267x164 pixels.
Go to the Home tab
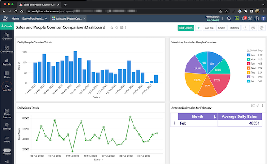tap(15, 19)
